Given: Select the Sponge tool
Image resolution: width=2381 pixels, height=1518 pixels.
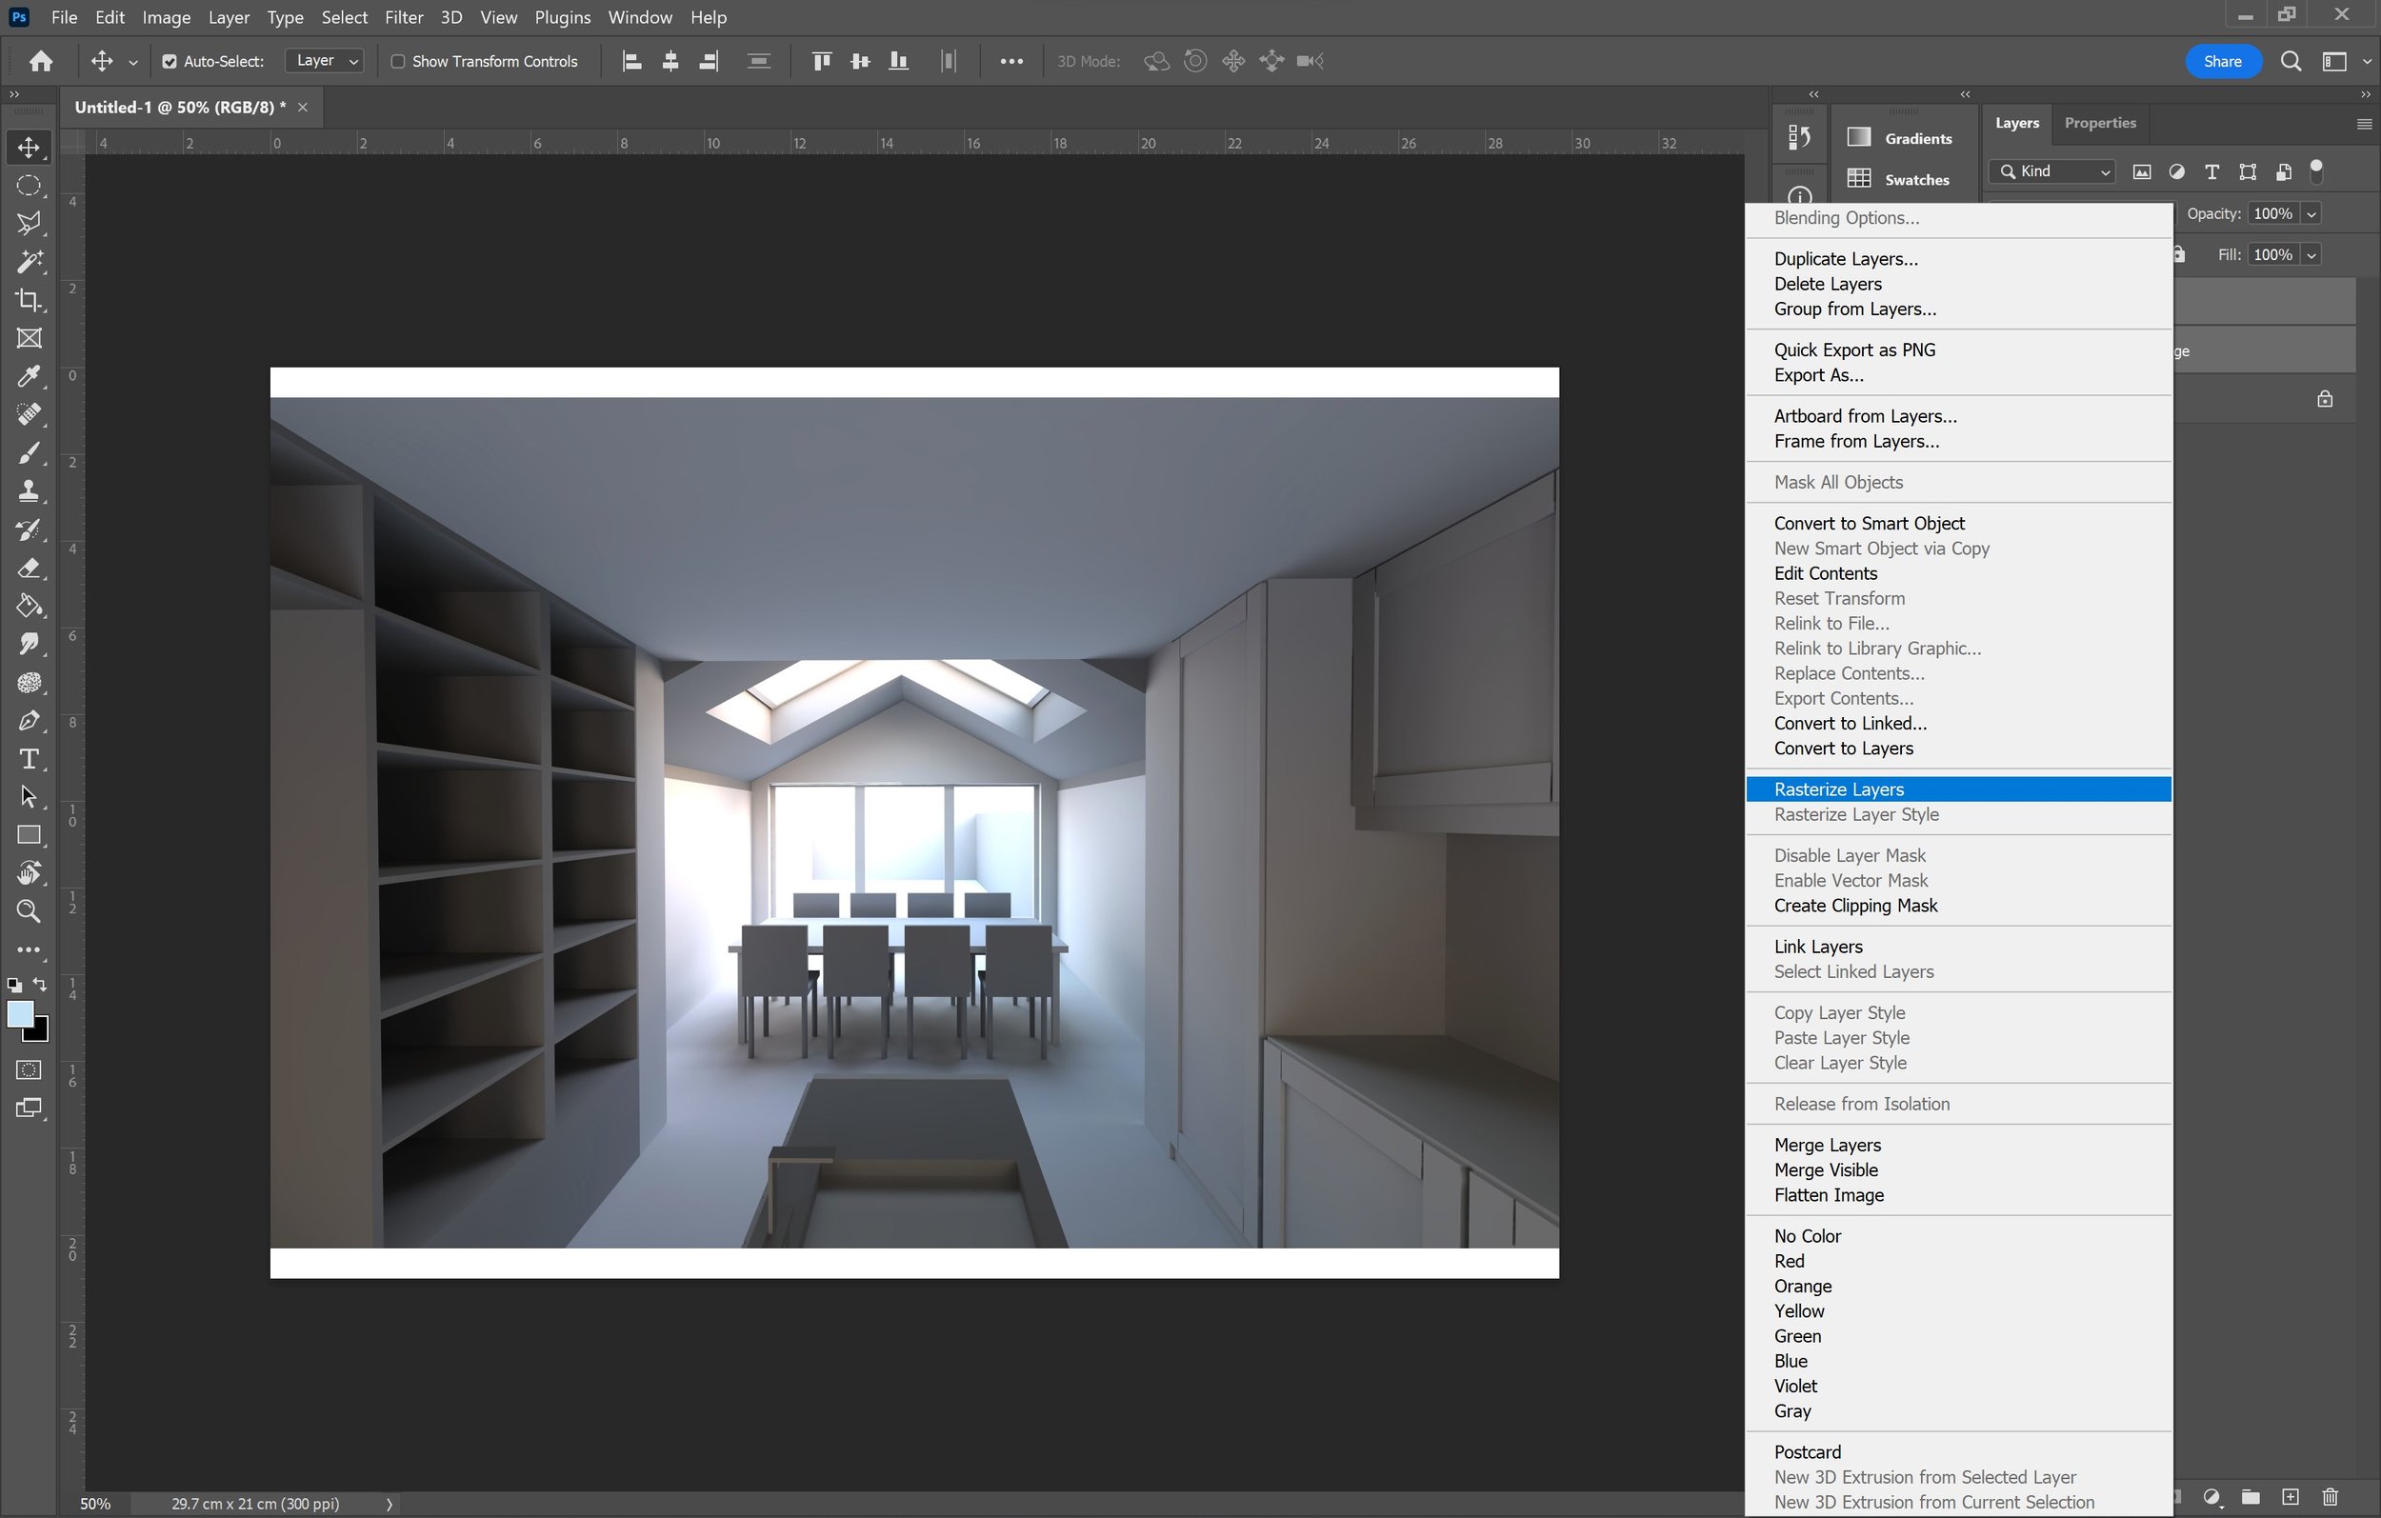Looking at the screenshot, I should click(29, 683).
